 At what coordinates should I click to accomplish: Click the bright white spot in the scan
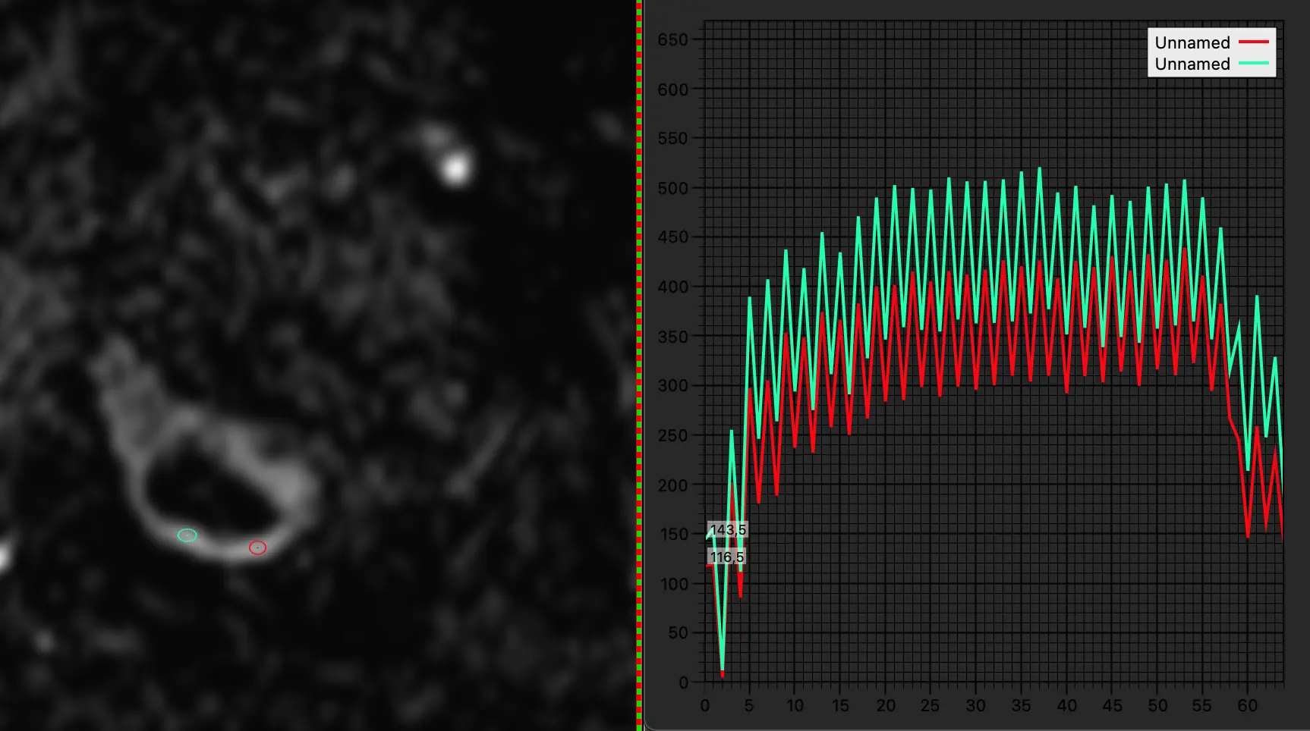pyautogui.click(x=455, y=168)
